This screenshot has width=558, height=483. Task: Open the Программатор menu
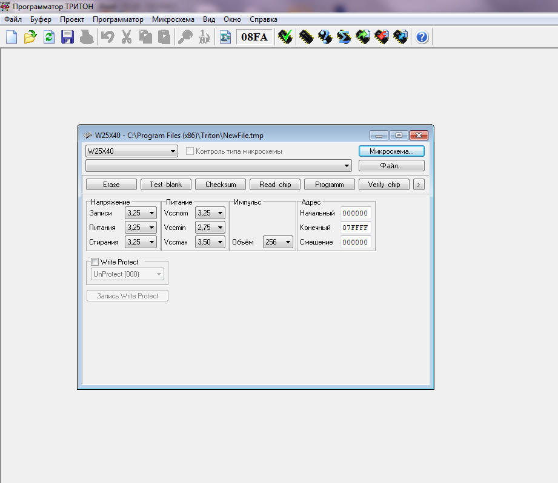118,19
